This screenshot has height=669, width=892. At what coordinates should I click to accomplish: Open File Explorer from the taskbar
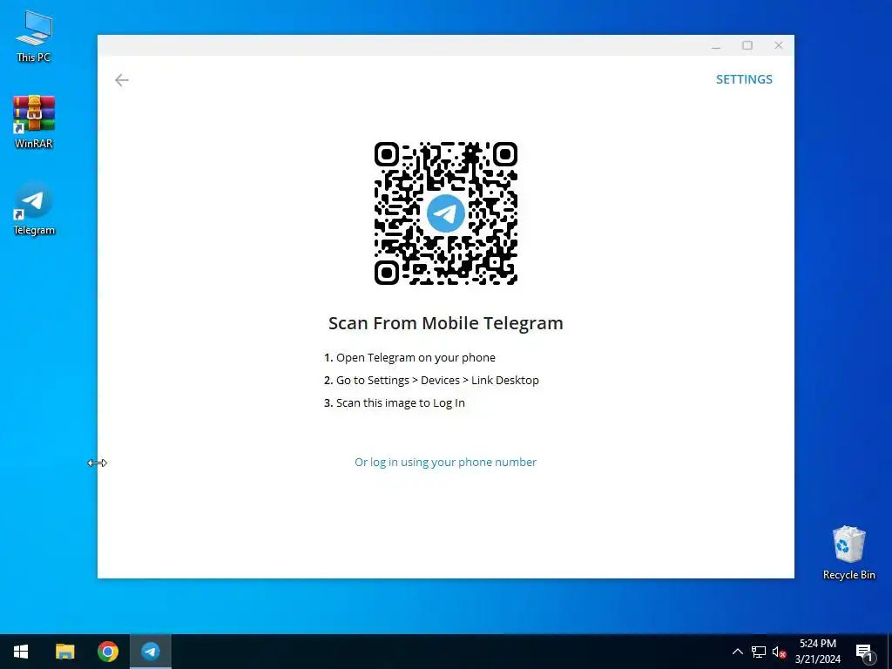(x=64, y=652)
